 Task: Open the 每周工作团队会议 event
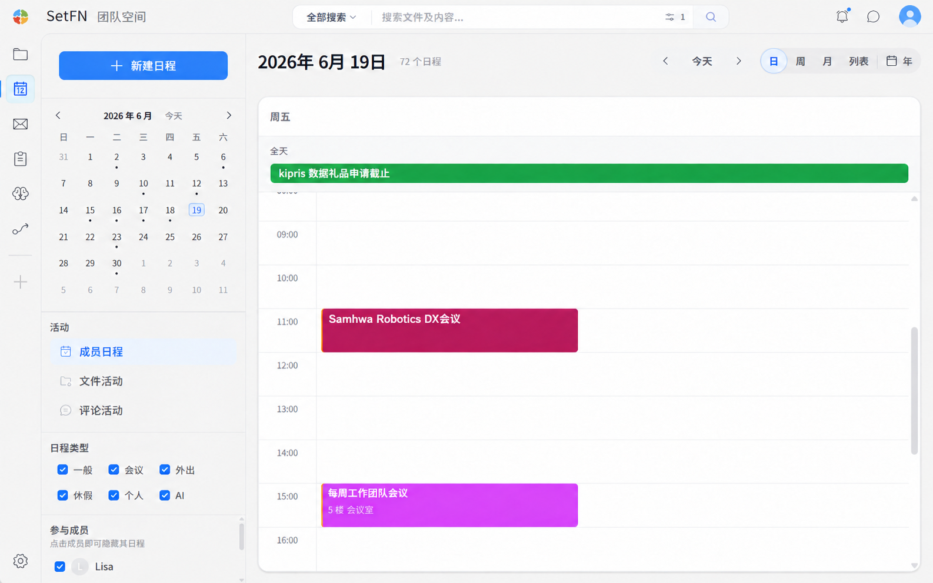[x=449, y=505]
